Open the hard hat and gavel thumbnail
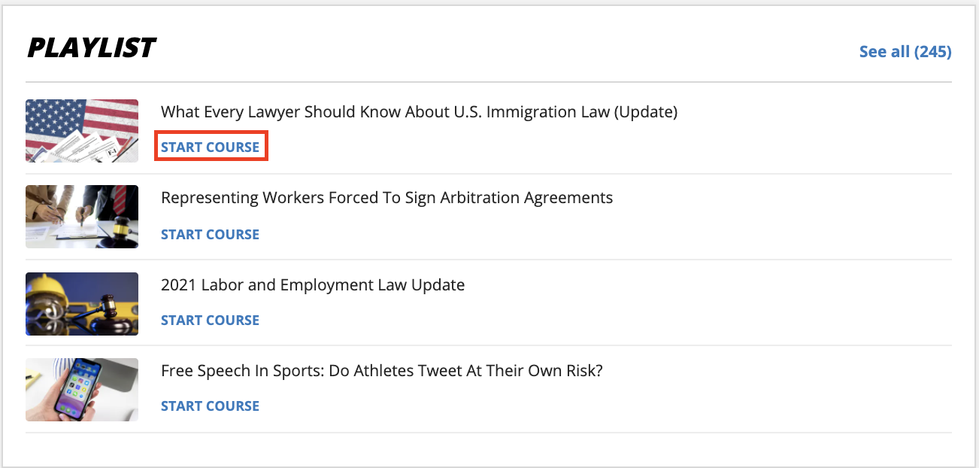Viewport: 979px width, 468px height. pyautogui.click(x=82, y=304)
